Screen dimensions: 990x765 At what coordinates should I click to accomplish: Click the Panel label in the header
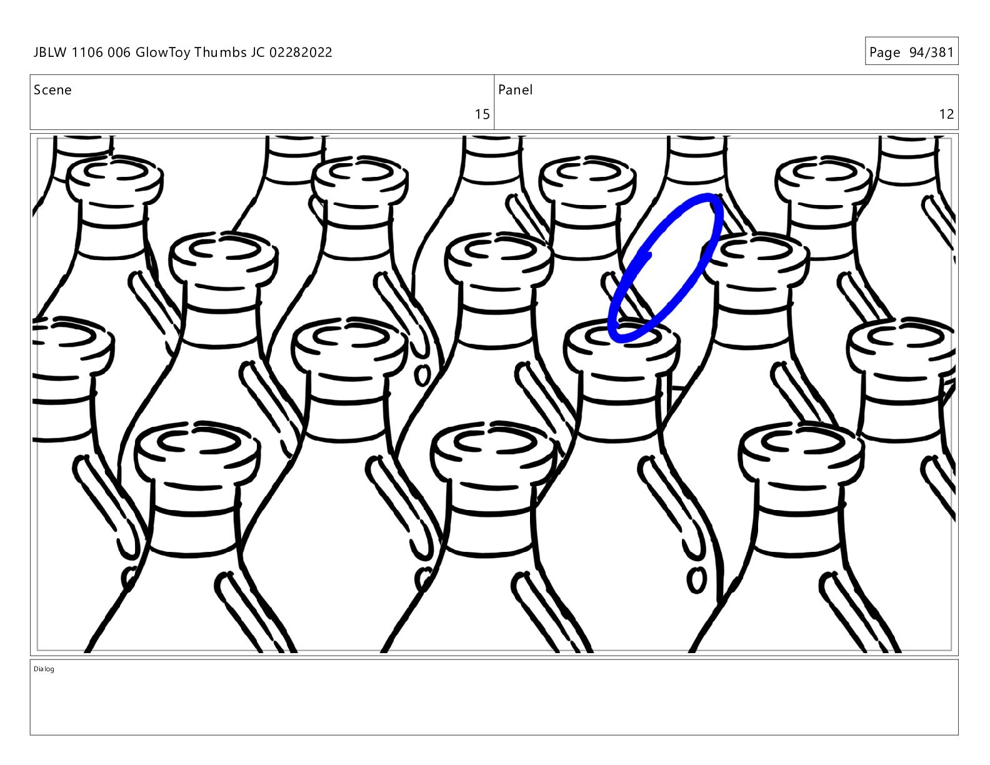pos(516,90)
